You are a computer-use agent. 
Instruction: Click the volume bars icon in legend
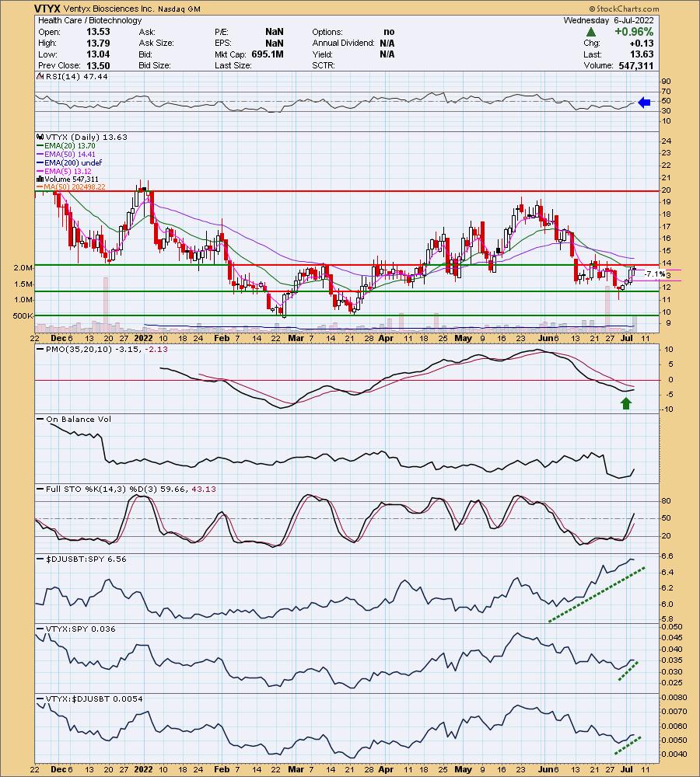click(x=40, y=179)
